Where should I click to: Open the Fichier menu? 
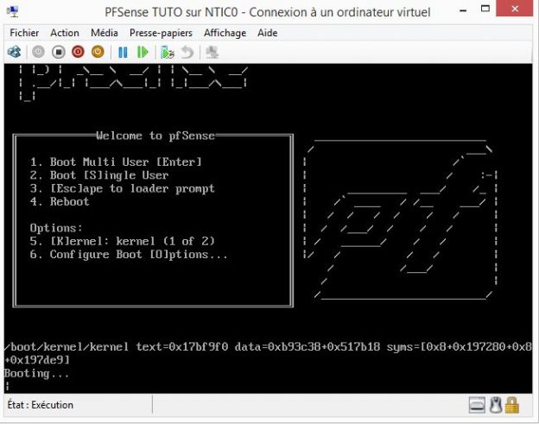(x=24, y=32)
